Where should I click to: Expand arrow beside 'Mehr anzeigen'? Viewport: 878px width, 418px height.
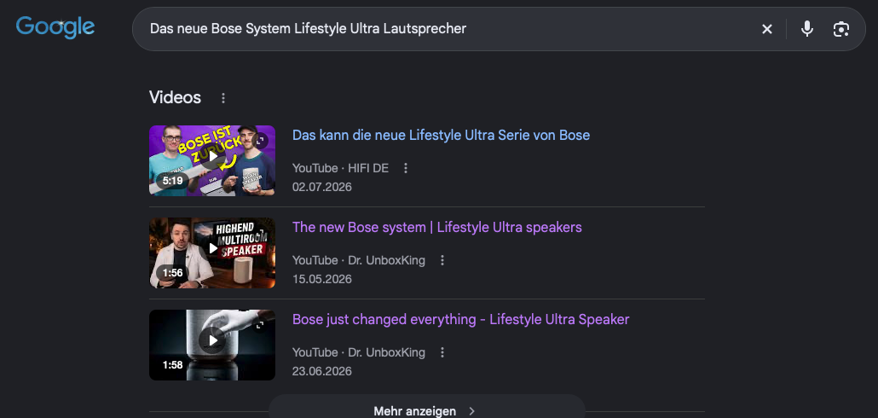pos(471,411)
